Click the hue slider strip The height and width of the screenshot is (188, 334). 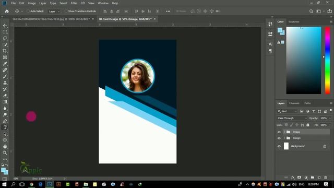pos(327,61)
